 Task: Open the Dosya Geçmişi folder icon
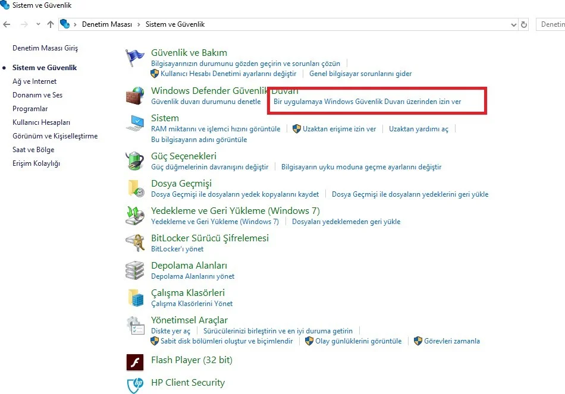[x=135, y=188]
